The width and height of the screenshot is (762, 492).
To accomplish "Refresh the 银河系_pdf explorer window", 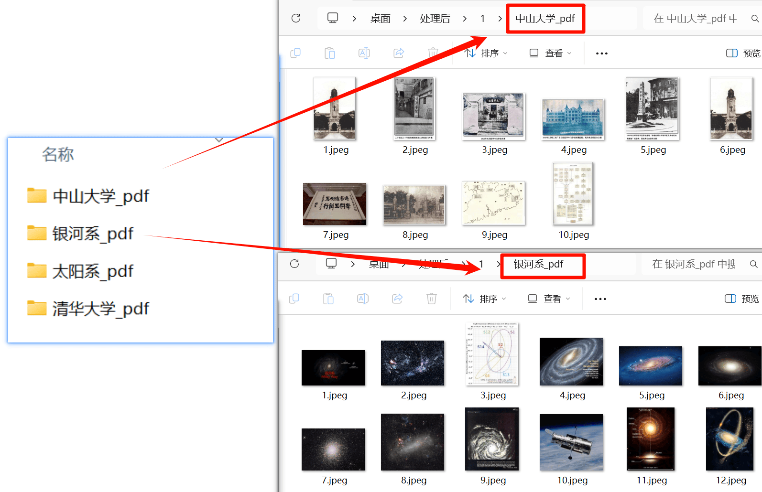I will pyautogui.click(x=294, y=264).
